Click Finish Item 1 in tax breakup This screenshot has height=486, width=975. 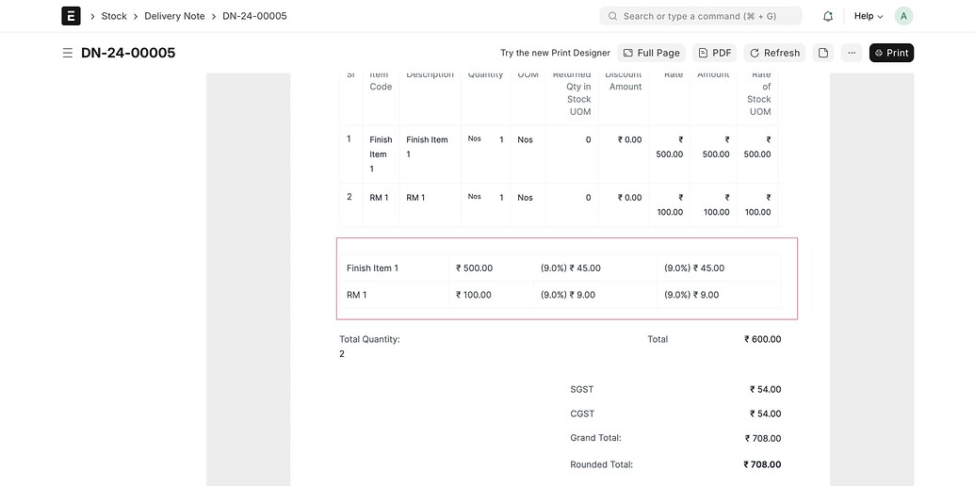(372, 267)
